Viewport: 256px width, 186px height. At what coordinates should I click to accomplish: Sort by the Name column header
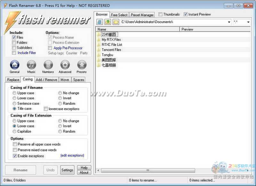138,29
